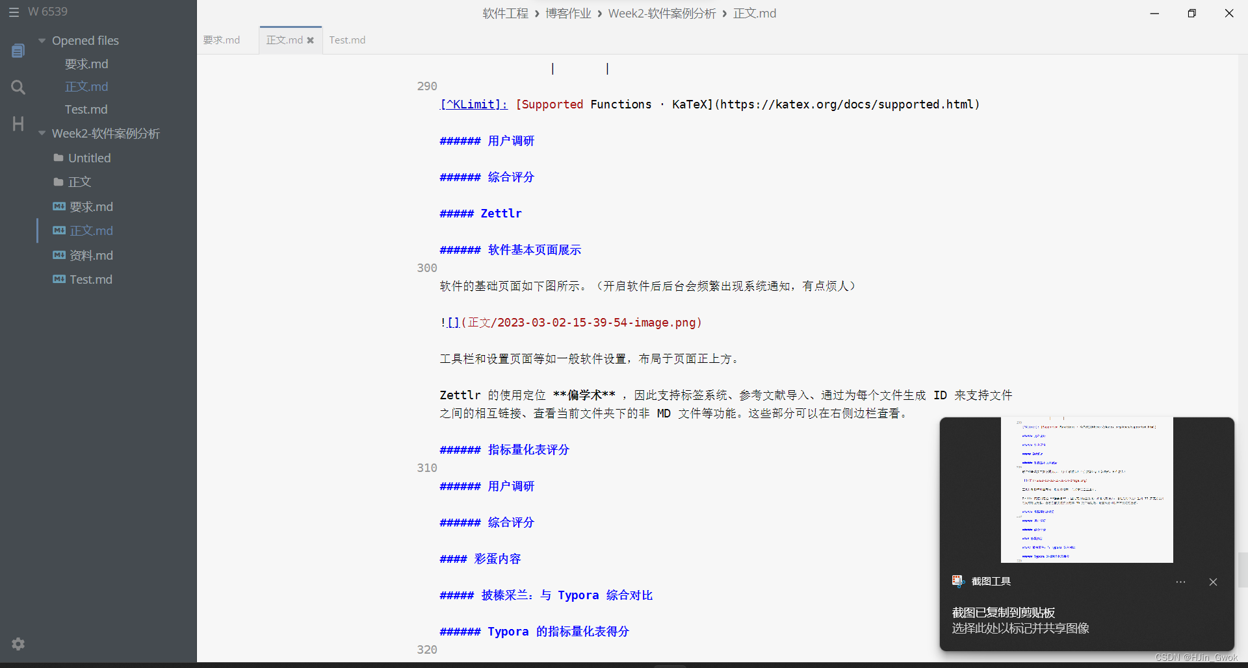Open 资料.md in the workspace tree

click(92, 255)
